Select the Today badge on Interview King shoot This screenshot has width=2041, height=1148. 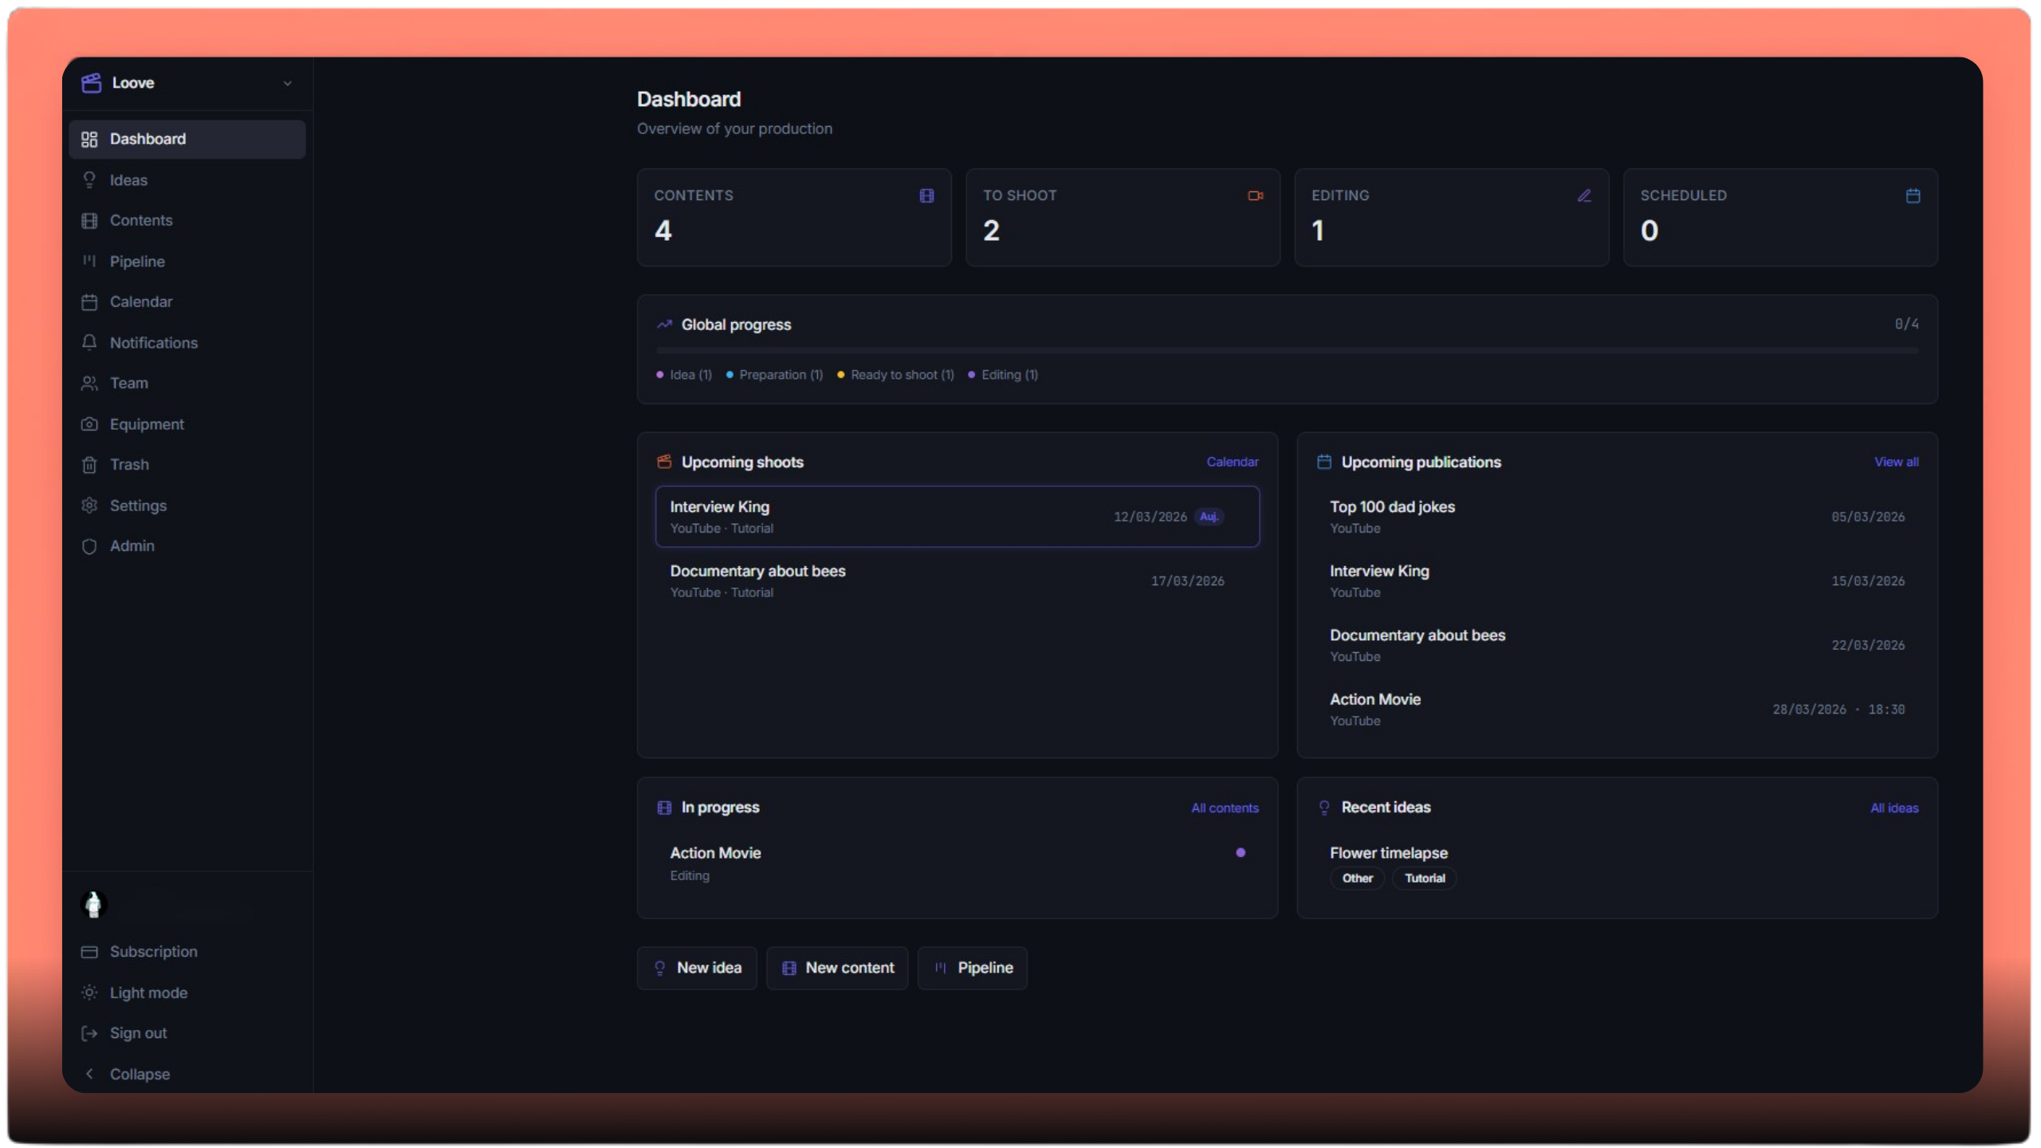click(x=1209, y=517)
